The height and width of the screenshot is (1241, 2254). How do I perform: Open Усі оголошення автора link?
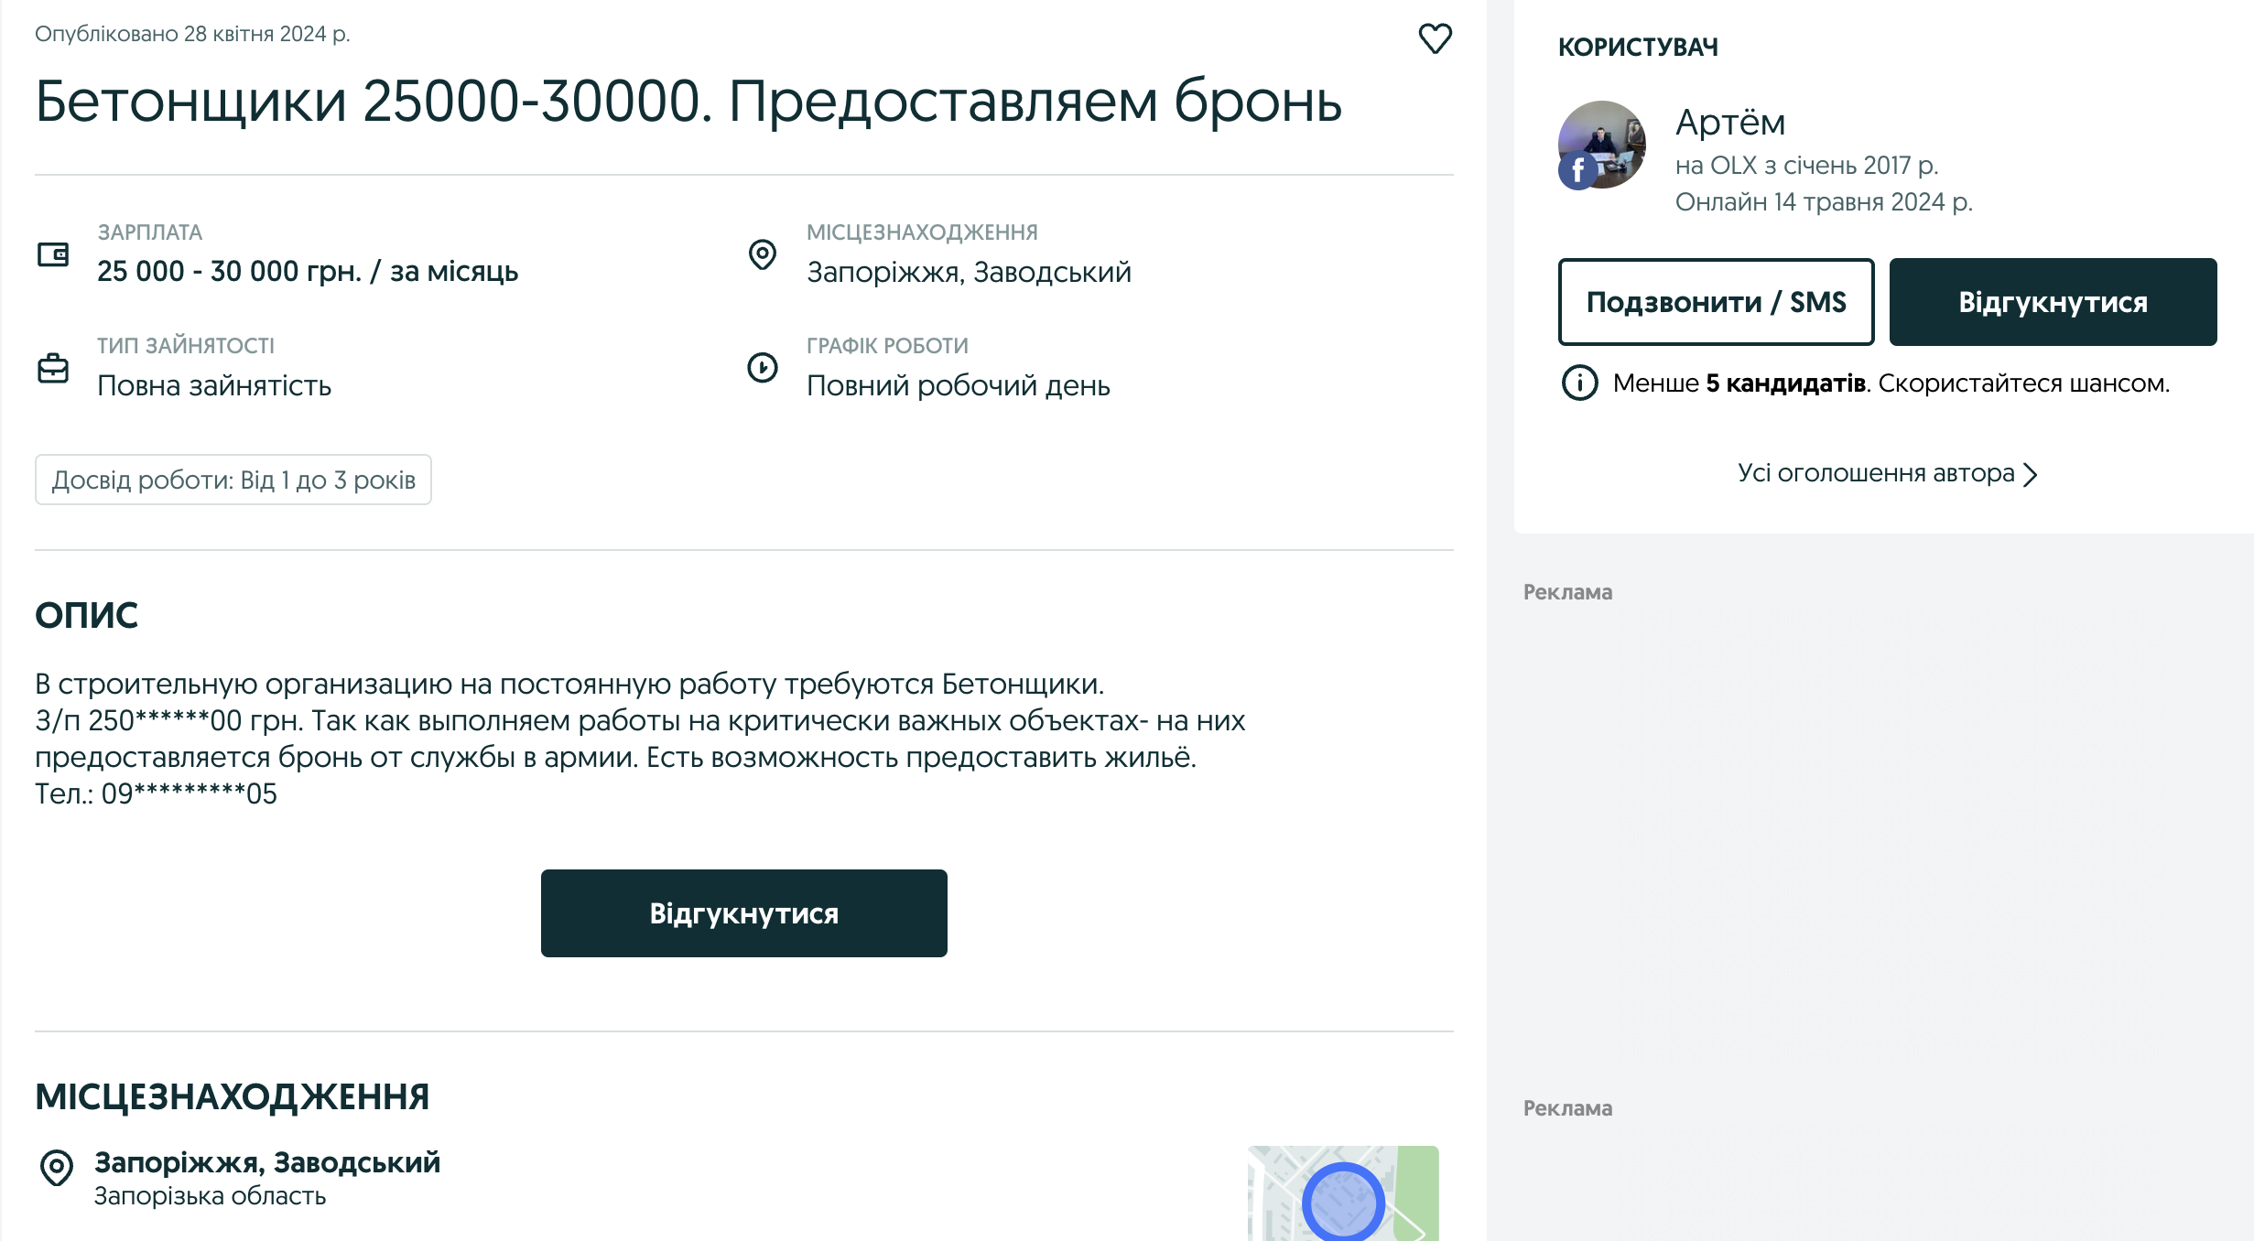click(1875, 473)
